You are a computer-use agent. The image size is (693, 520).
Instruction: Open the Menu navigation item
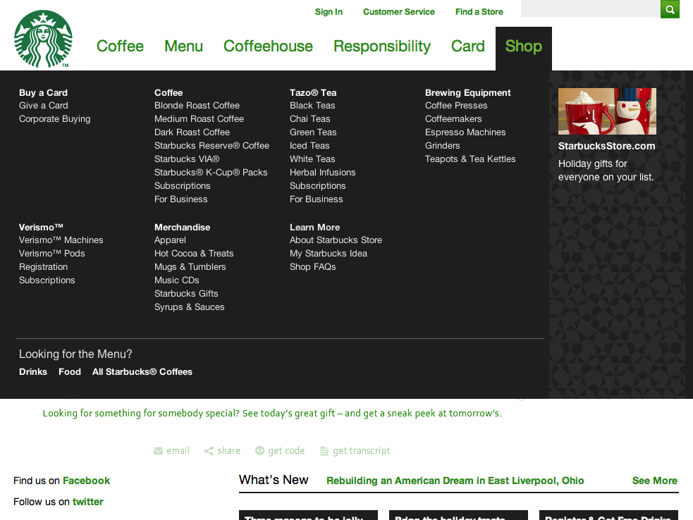[x=183, y=47]
